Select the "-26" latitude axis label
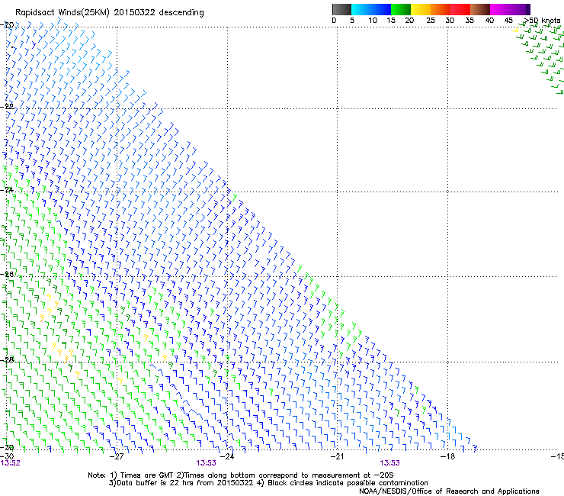Image resolution: width=564 pixels, height=496 pixels. click(x=7, y=275)
